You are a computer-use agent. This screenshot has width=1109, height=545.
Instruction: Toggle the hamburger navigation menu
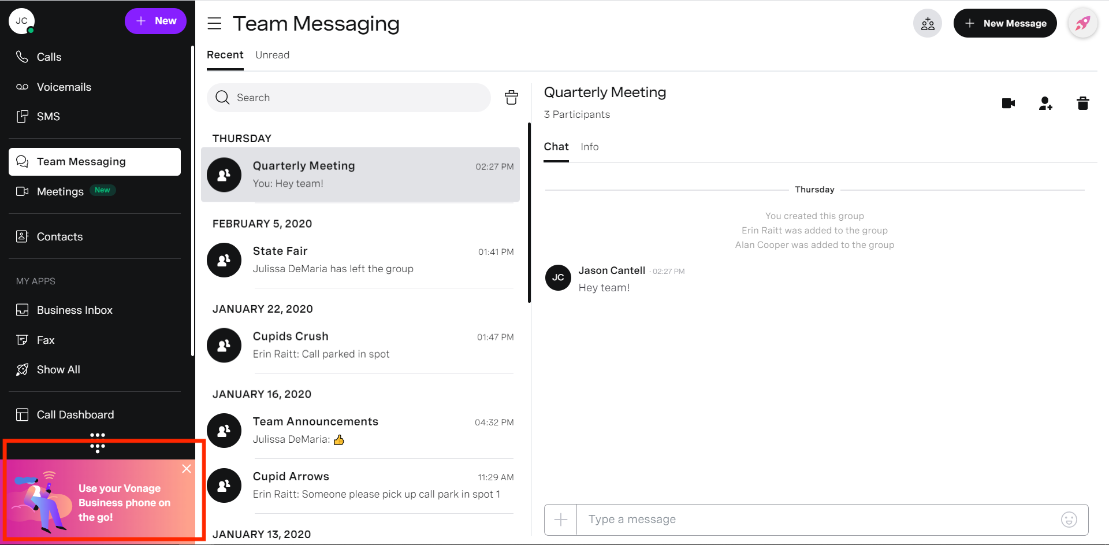pos(214,24)
